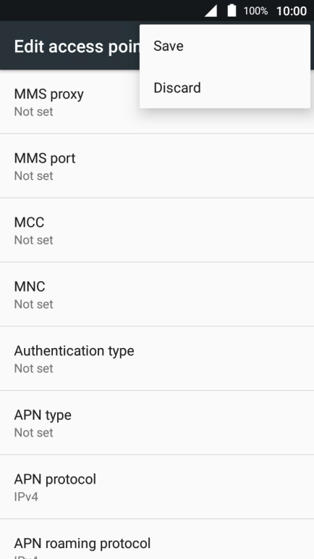Screen dimensions: 314x559
Task: Edit the MCC field
Action: click(x=157, y=230)
